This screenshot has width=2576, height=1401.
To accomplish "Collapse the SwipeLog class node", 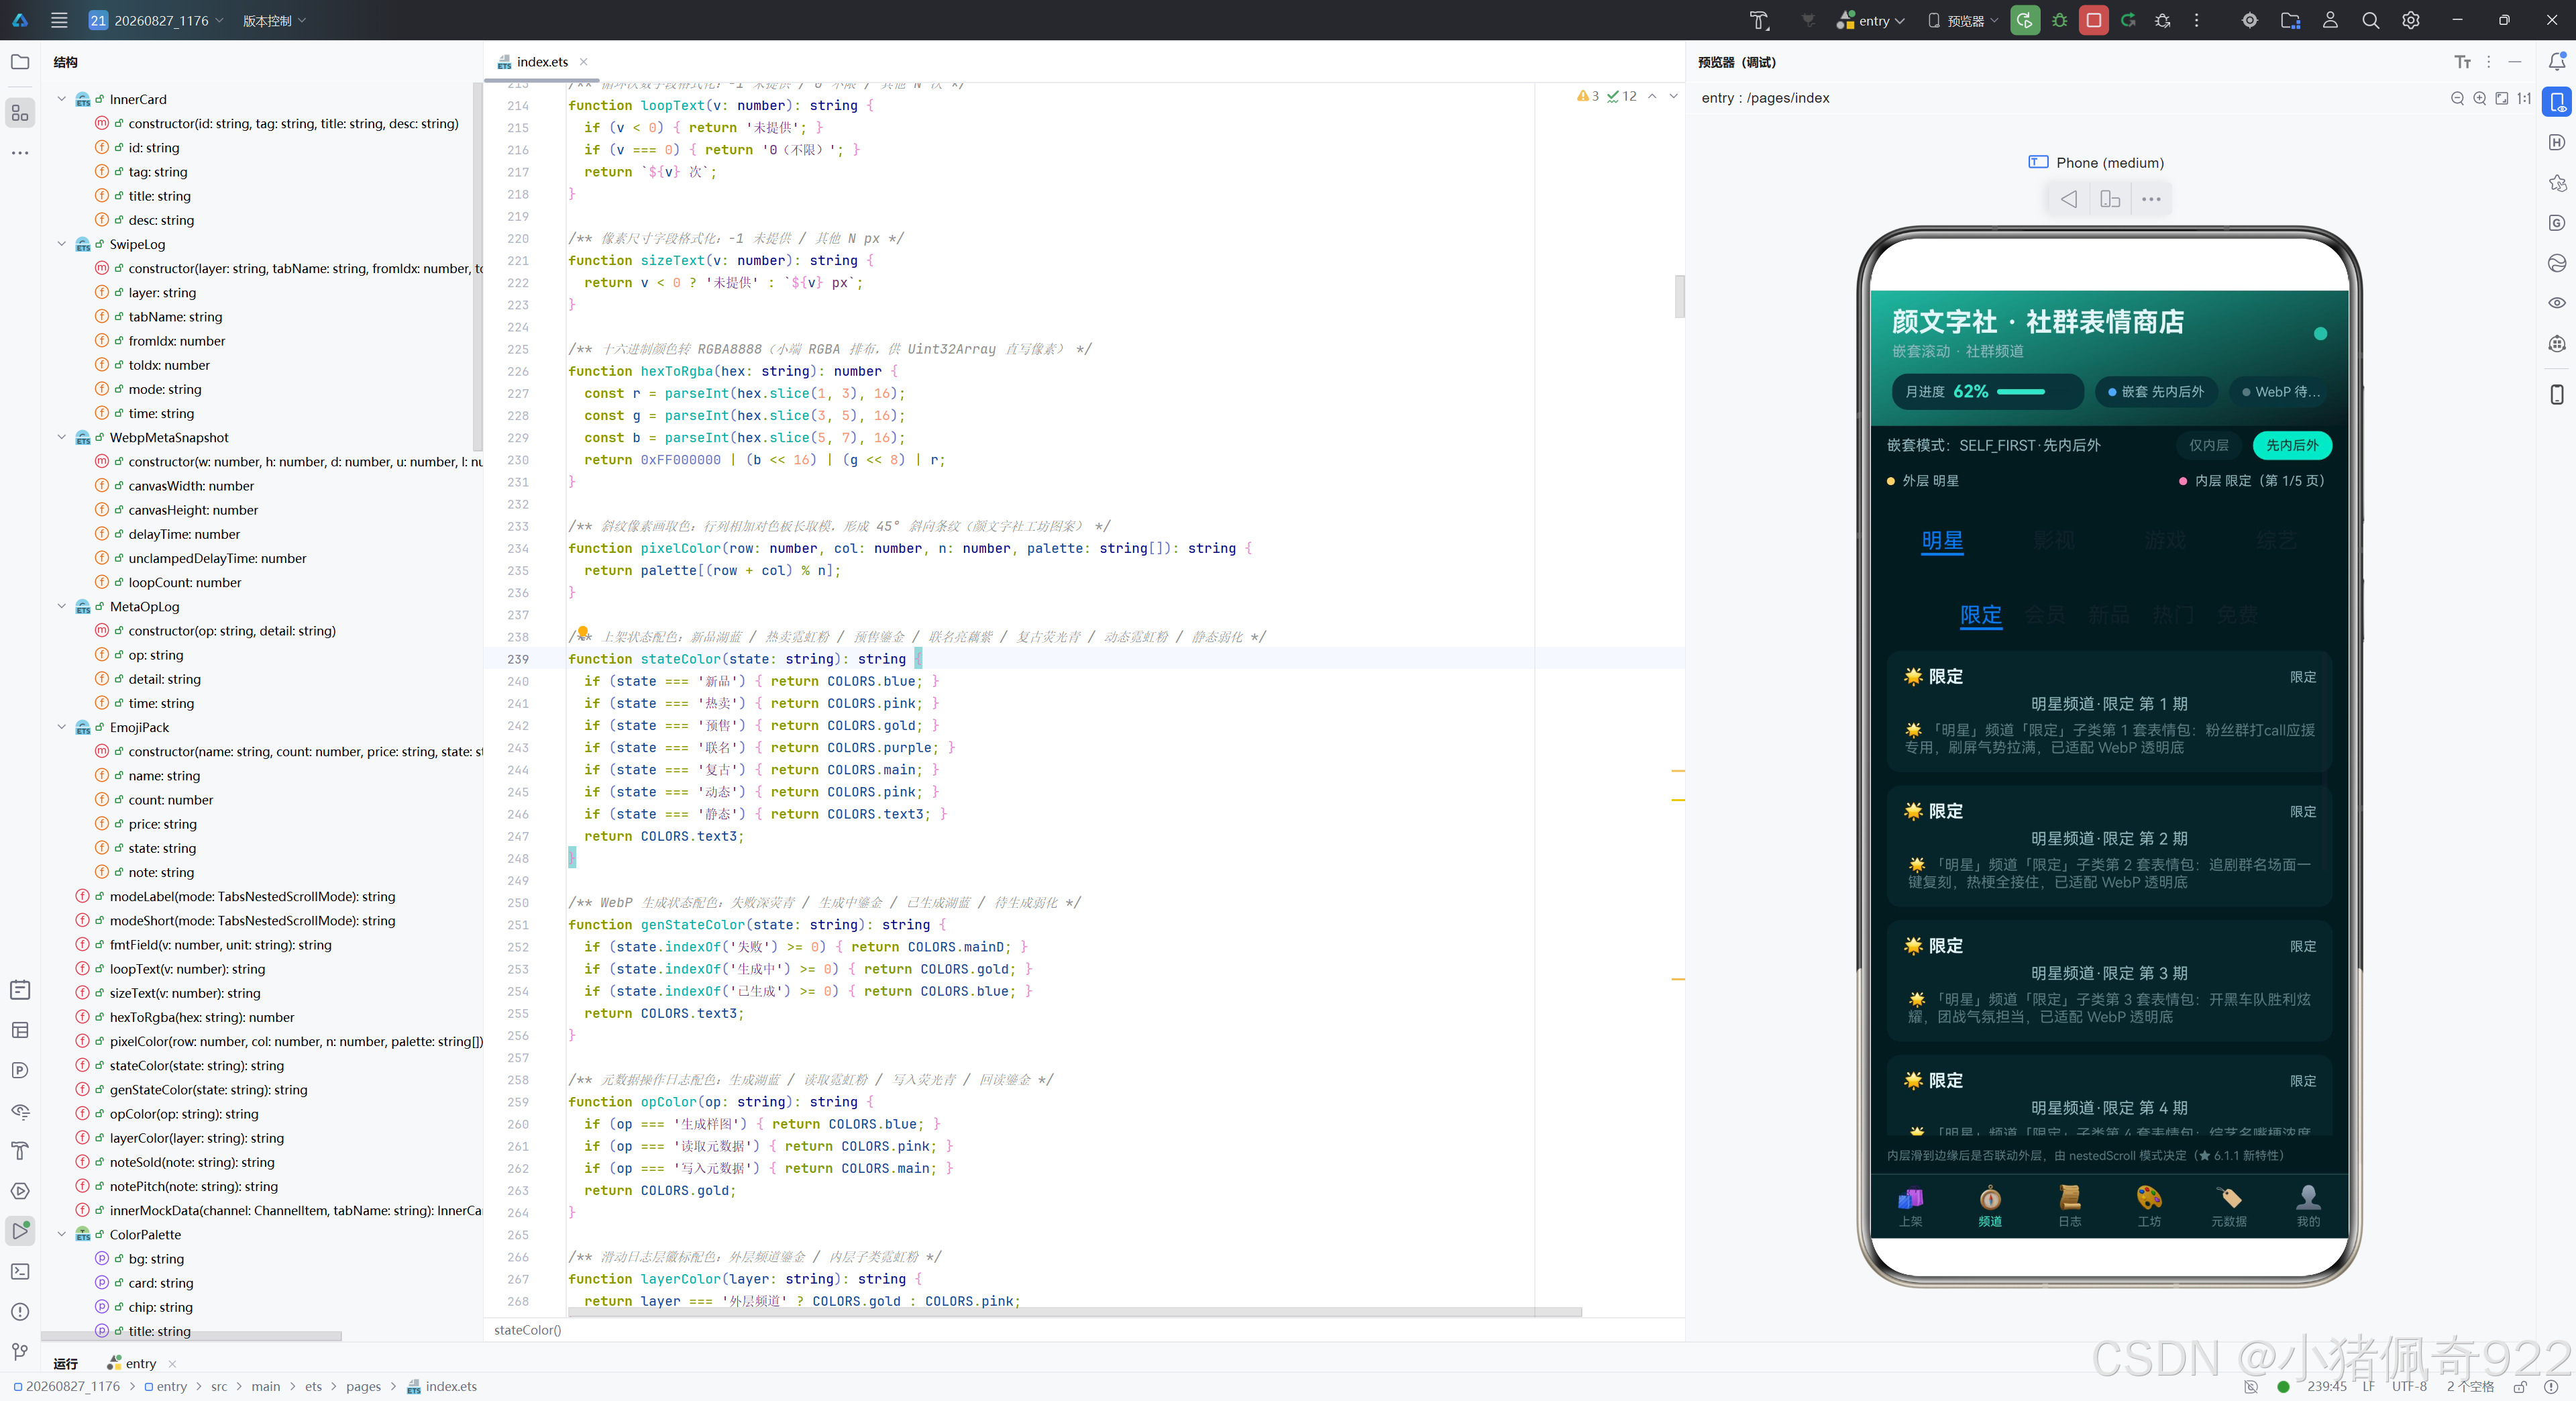I will (62, 244).
